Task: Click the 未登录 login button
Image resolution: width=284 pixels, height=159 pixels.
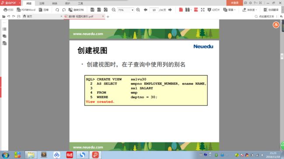Action: pyautogui.click(x=235, y=3)
